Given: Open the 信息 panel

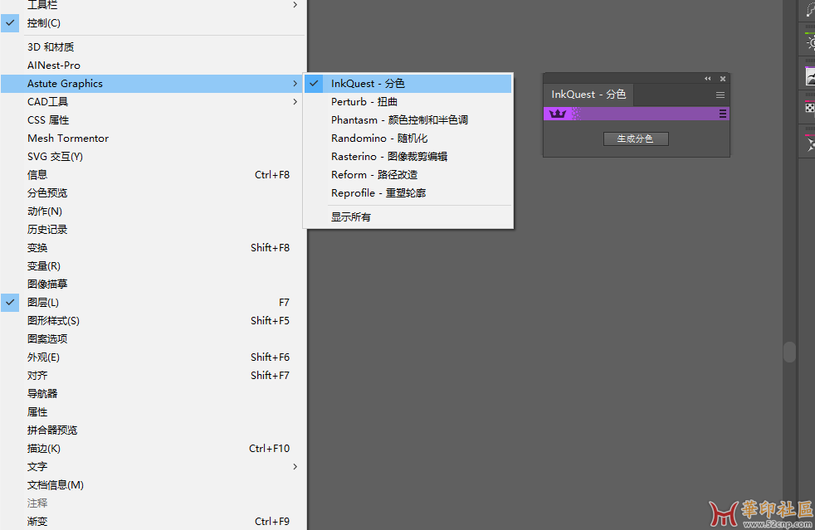Looking at the screenshot, I should tap(153, 174).
